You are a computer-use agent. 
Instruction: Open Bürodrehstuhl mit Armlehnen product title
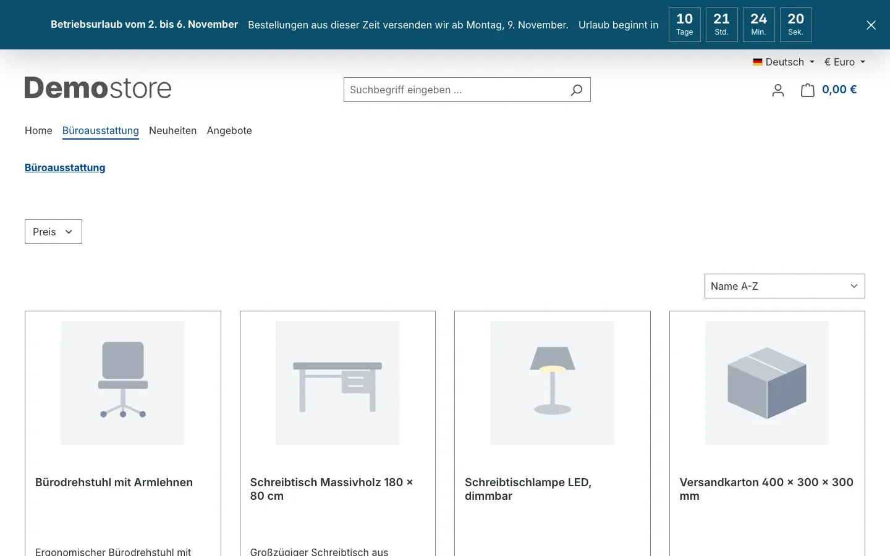point(114,482)
